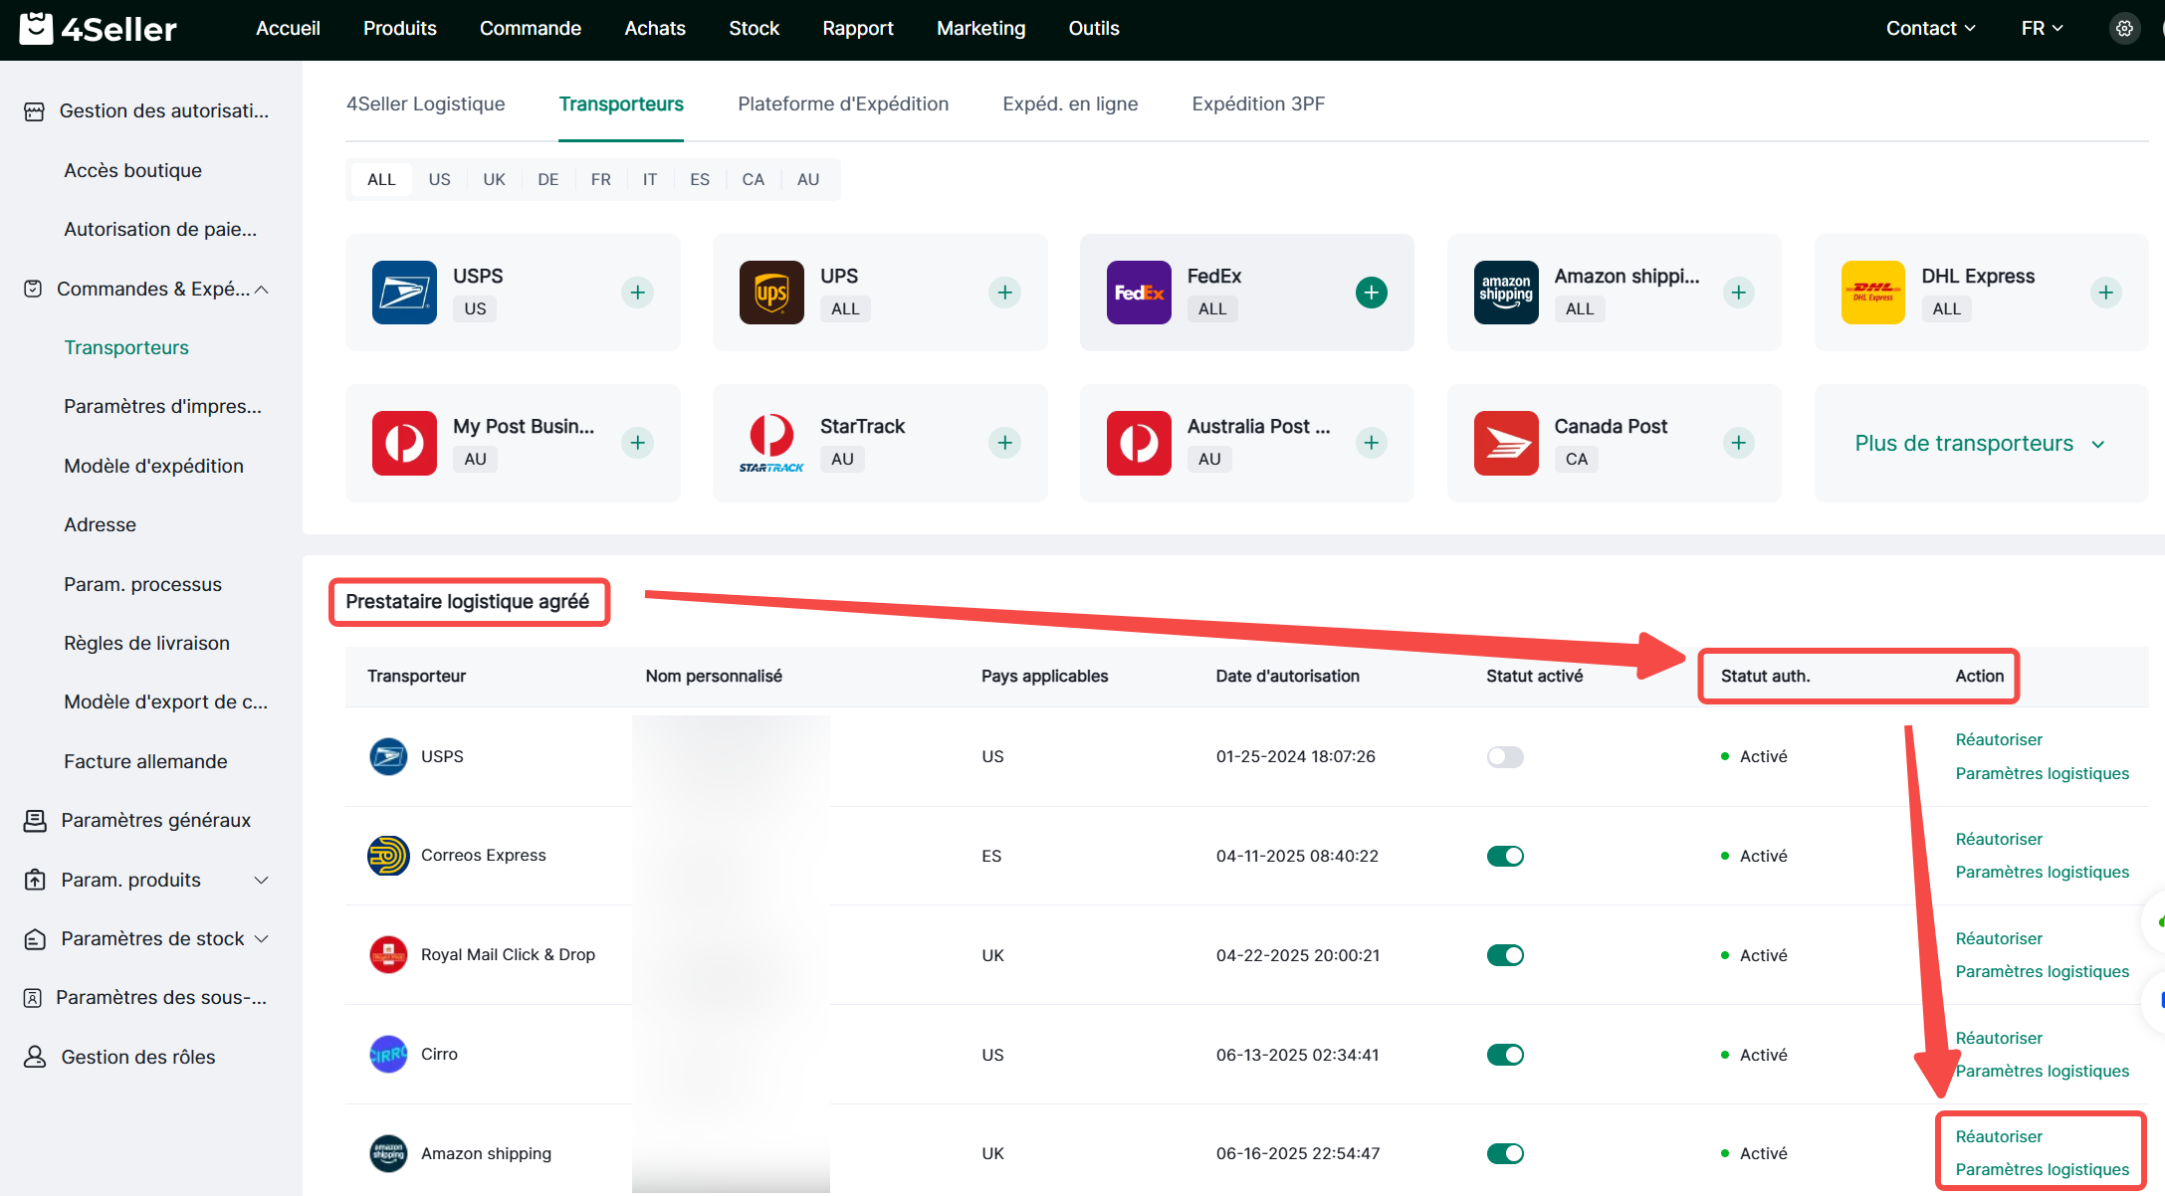This screenshot has height=1196, width=2165.
Task: Disable the Correos Express toggle
Action: click(1504, 856)
